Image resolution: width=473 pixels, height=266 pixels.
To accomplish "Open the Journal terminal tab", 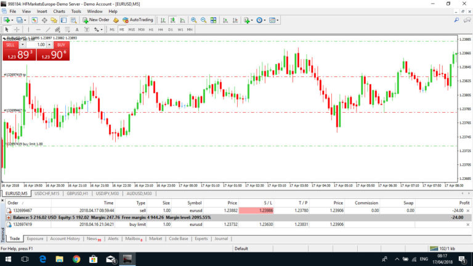I will (221, 238).
